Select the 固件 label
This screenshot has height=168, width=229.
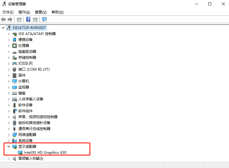click(x=22, y=75)
